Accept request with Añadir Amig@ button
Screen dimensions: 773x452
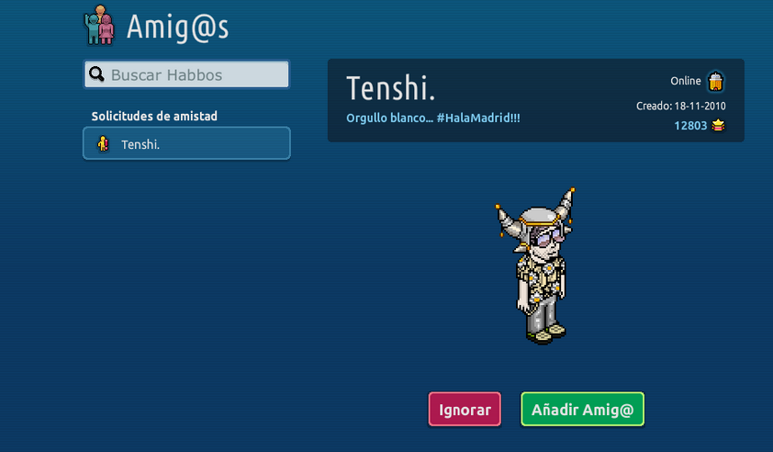582,409
